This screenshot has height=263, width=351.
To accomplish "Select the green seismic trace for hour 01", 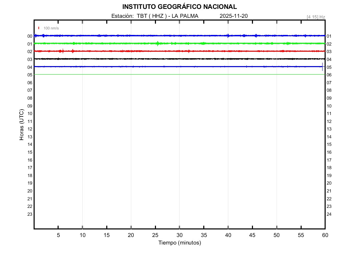I will tap(137, 43).
